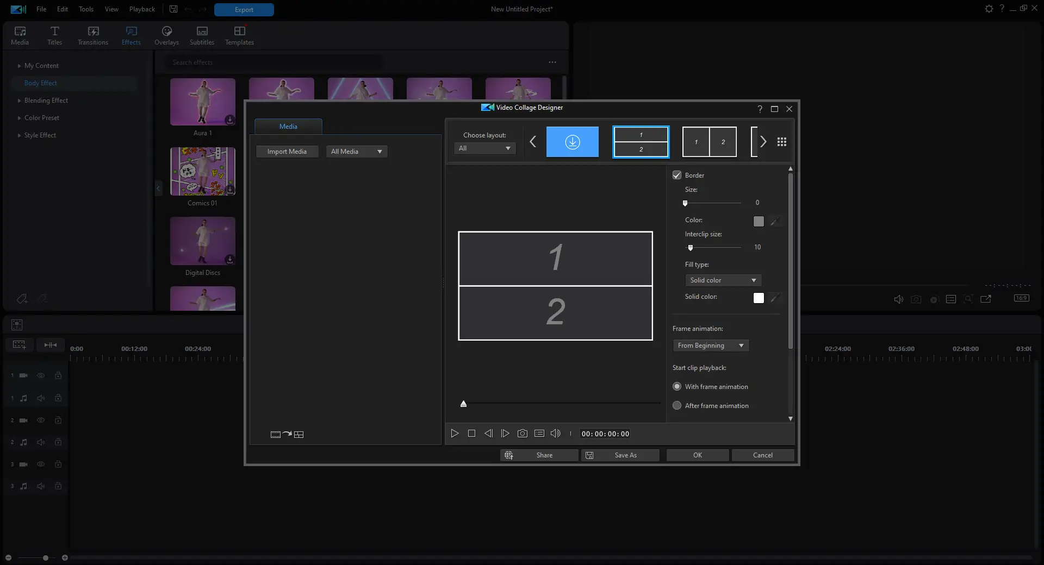
Task: Lock video track 1
Action: click(x=58, y=375)
